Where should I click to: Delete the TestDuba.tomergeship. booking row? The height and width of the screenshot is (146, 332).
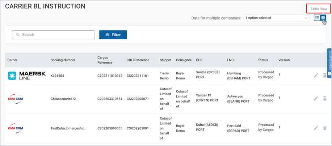325,128
